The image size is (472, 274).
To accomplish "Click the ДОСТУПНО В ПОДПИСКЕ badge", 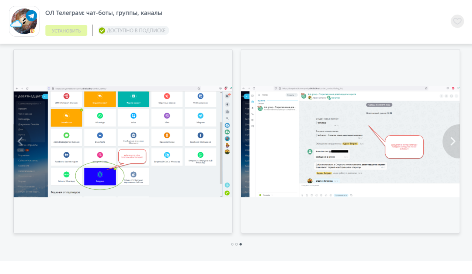I will (x=133, y=30).
